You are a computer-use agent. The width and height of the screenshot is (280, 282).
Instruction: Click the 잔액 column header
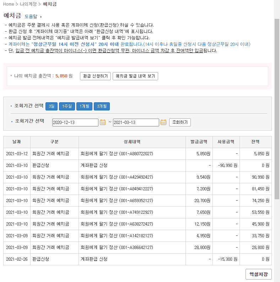[255, 142]
